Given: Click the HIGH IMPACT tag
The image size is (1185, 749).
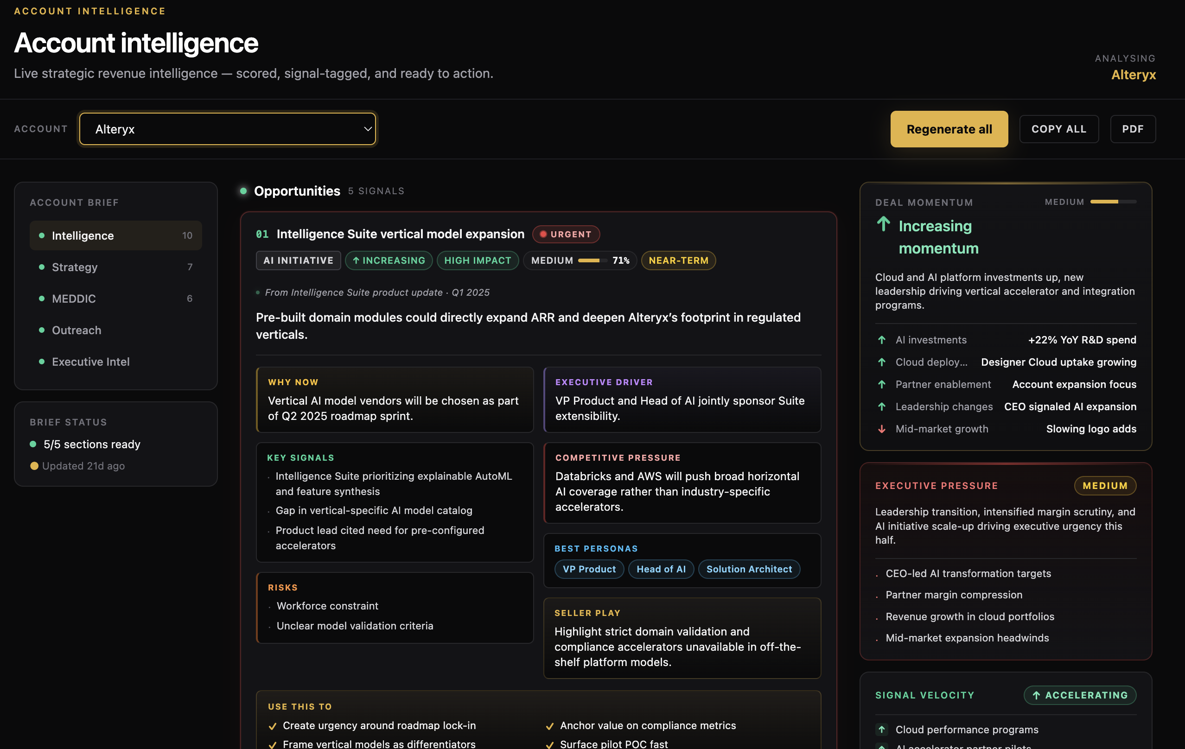Looking at the screenshot, I should pyautogui.click(x=478, y=260).
